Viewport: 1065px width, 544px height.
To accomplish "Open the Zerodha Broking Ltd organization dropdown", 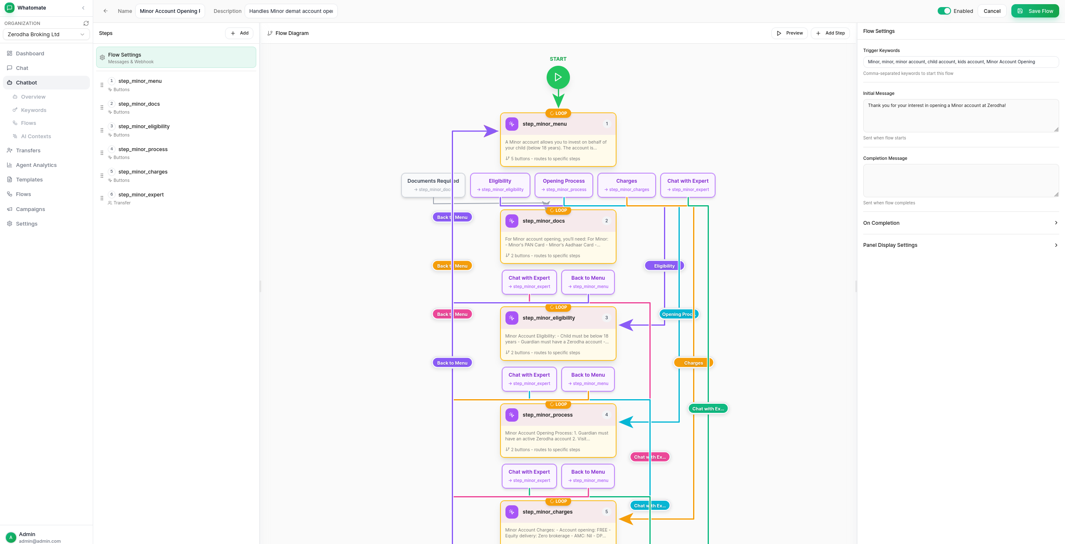I will point(46,34).
